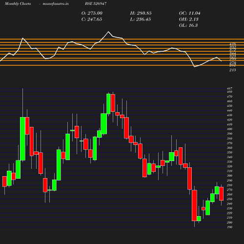
Task: Click the OC: 11.04 reading
Action: 190,13
